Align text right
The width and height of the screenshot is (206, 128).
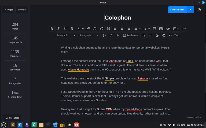pos(129,29)
